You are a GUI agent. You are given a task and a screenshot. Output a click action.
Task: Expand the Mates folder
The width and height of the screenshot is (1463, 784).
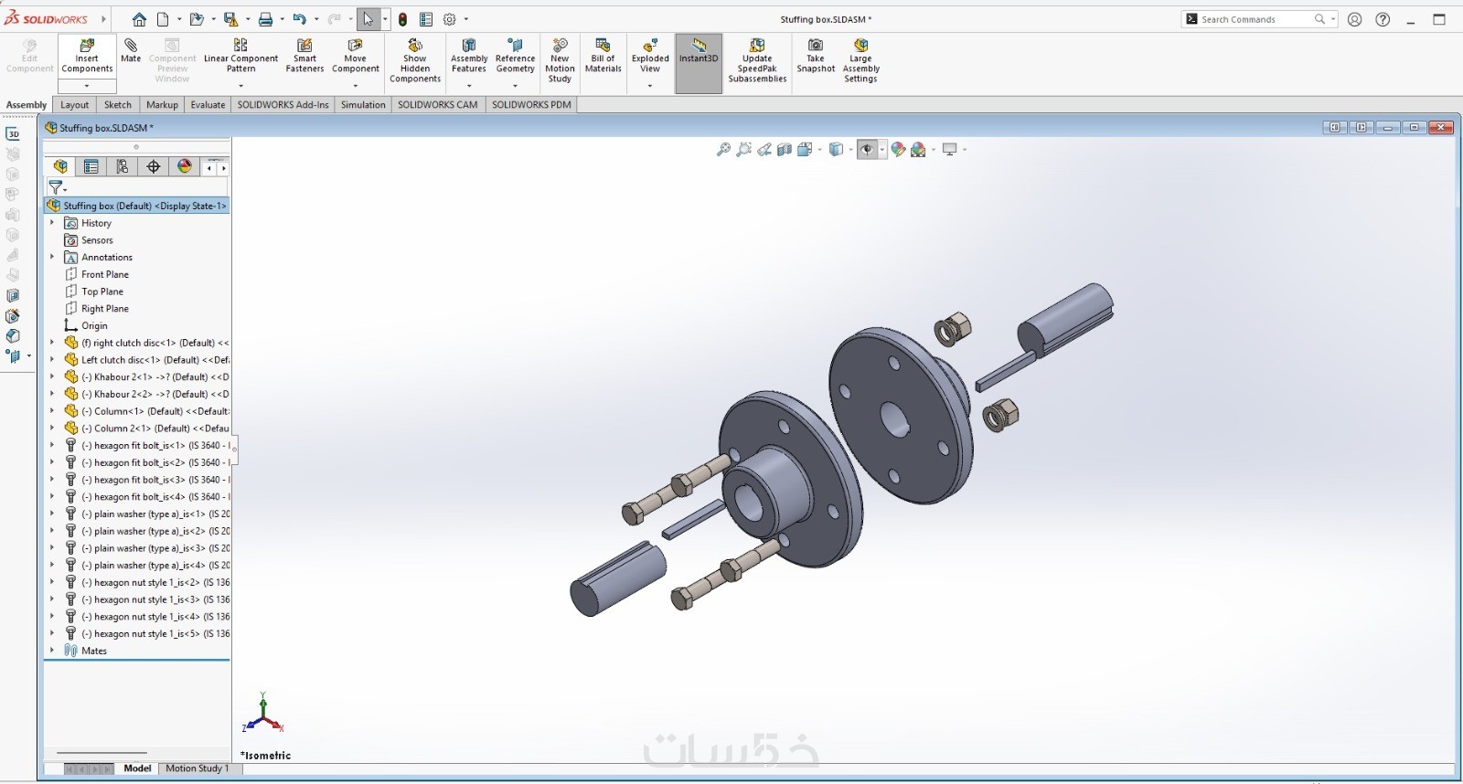pos(52,651)
